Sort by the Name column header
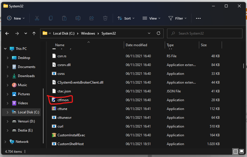Image resolution: width=247 pixels, height=157 pixels. tap(60, 45)
